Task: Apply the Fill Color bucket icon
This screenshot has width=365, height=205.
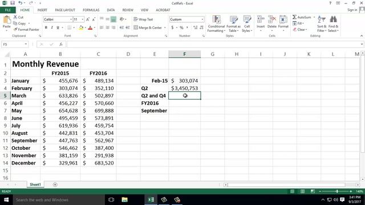Action: 81,28
